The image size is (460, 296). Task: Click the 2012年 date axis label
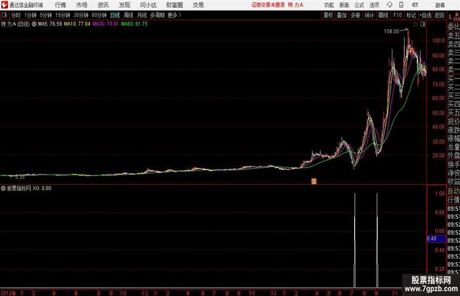[x=9, y=293]
